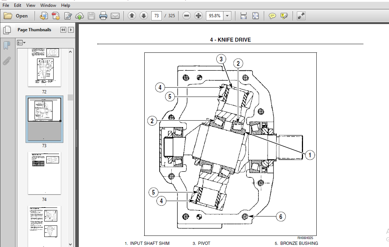389x247 pixels.
Task: Click the add sticky note comment icon
Action: point(272,16)
